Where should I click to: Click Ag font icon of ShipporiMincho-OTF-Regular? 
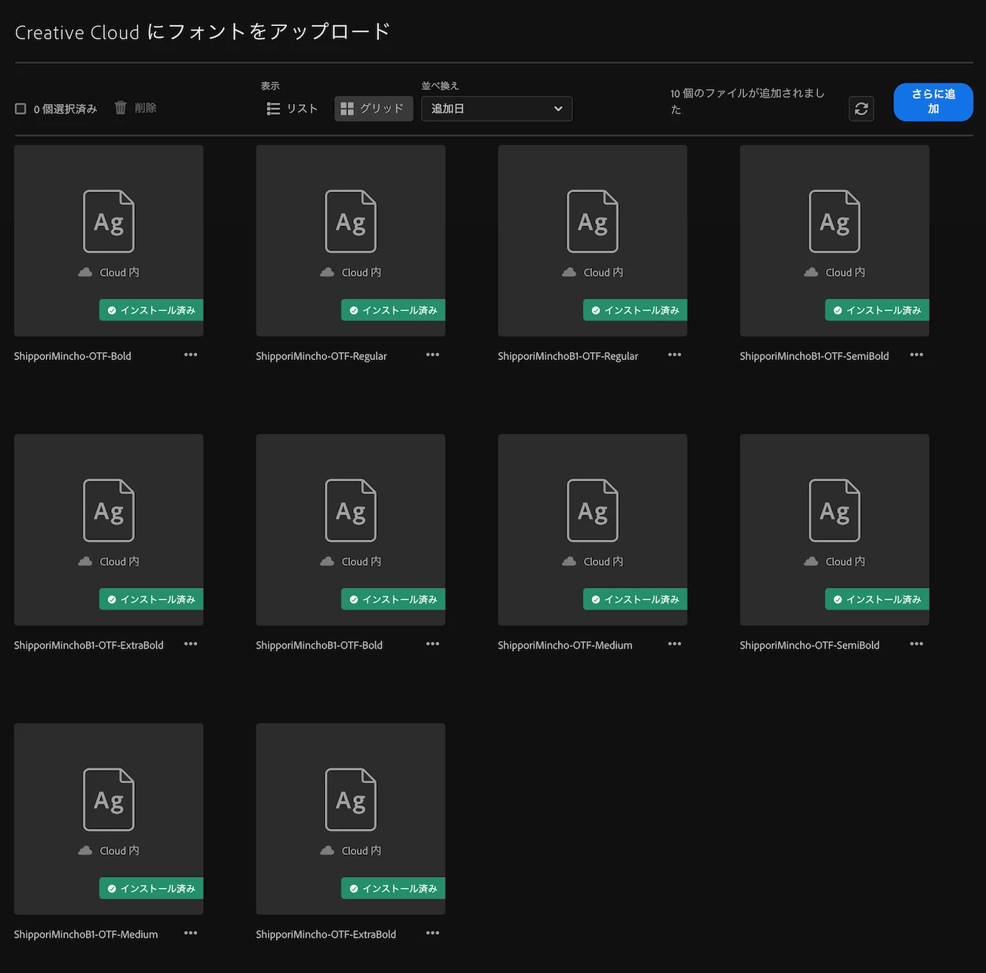pos(351,221)
